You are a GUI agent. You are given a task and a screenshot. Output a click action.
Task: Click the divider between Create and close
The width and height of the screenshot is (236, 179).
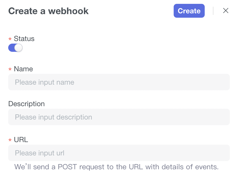point(213,11)
